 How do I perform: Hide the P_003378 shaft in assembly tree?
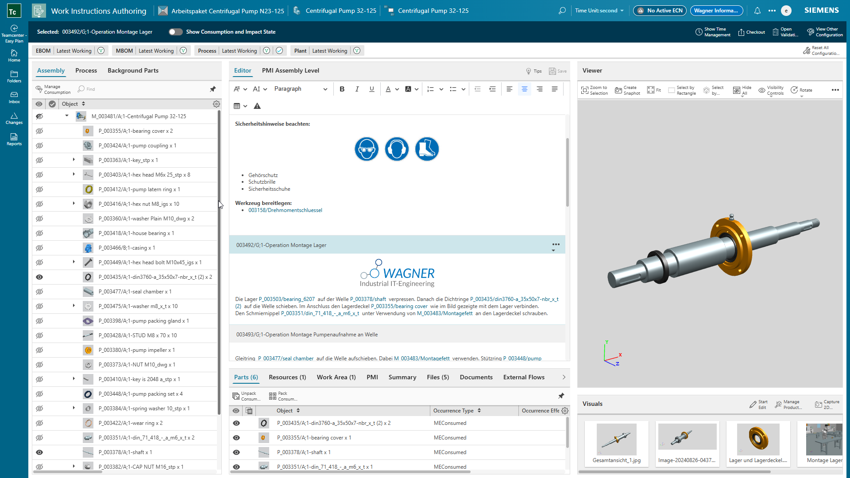39,452
